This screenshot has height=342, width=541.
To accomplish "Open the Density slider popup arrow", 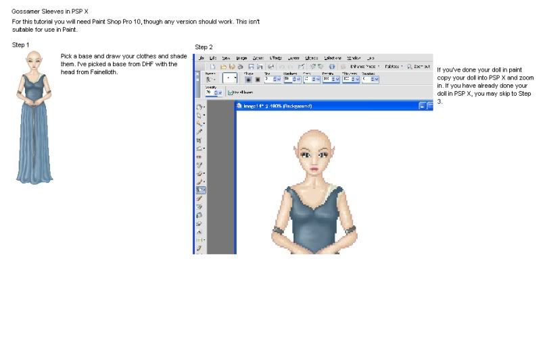I will click(x=337, y=79).
